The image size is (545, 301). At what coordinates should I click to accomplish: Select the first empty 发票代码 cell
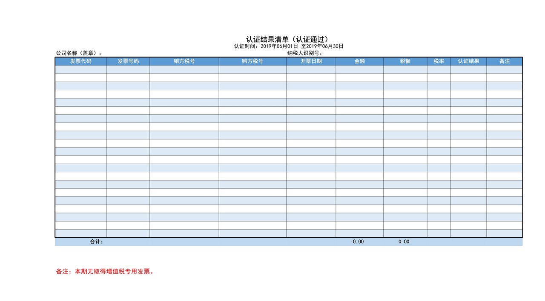coord(82,70)
